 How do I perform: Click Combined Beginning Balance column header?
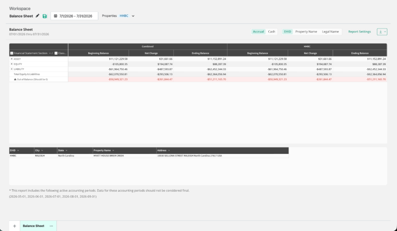[x=98, y=53]
